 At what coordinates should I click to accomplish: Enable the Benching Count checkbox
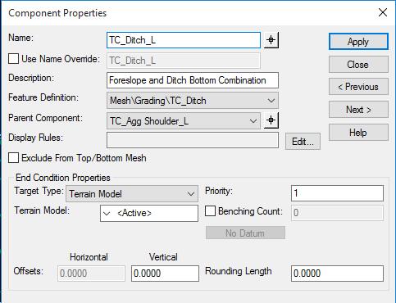[210, 211]
